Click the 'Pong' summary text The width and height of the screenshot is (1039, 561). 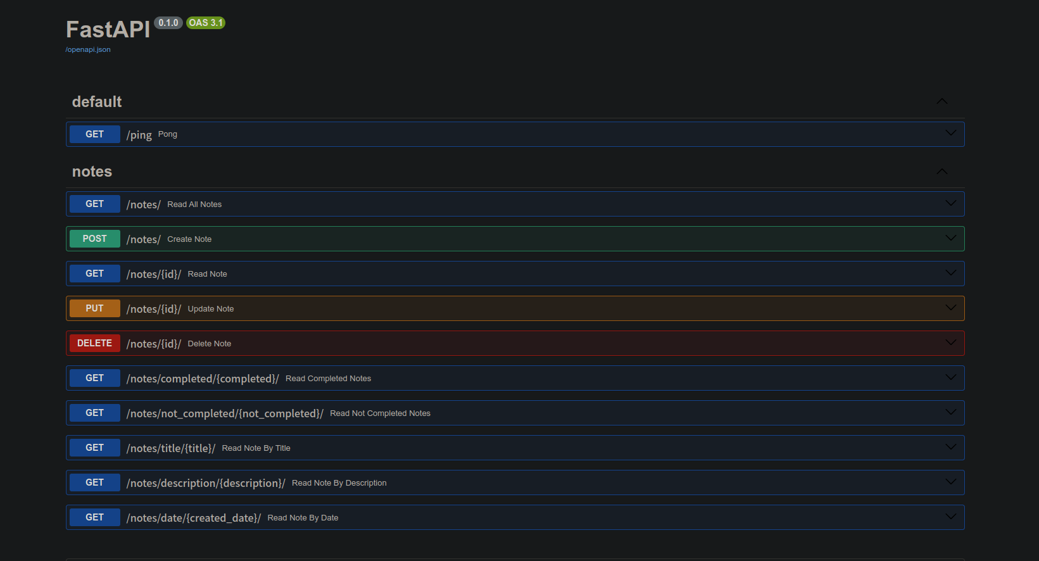168,134
